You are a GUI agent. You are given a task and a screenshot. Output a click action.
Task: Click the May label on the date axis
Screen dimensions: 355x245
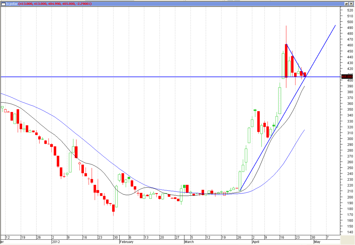click(317, 242)
